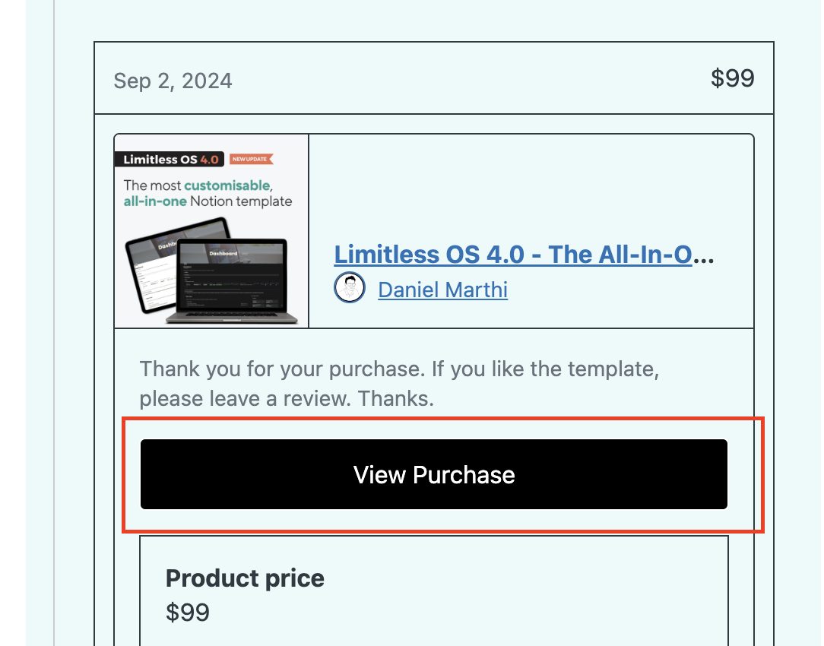Open the Limitless OS 4.0 product title link

click(513, 254)
